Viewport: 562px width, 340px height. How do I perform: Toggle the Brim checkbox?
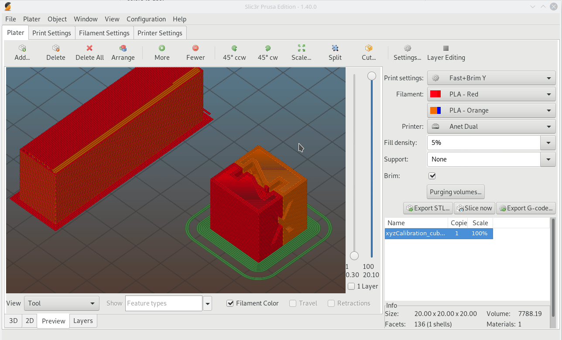click(432, 175)
